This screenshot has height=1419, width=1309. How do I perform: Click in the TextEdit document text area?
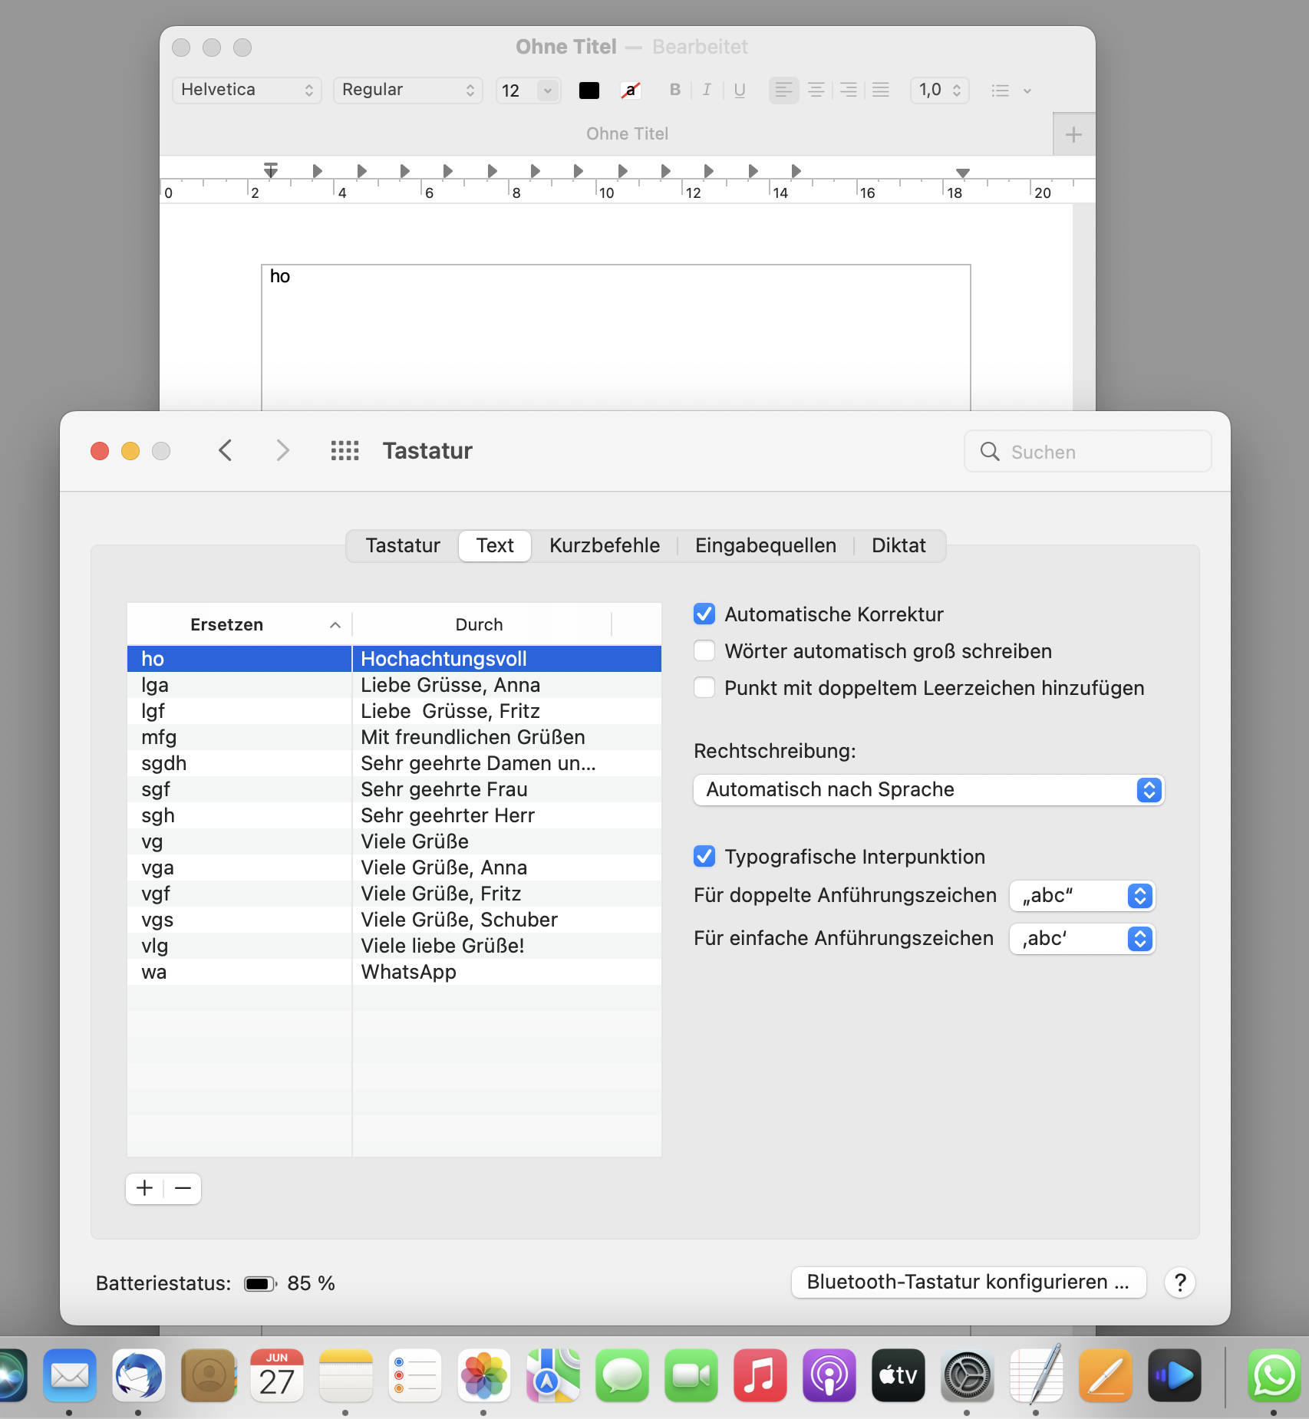(x=616, y=337)
